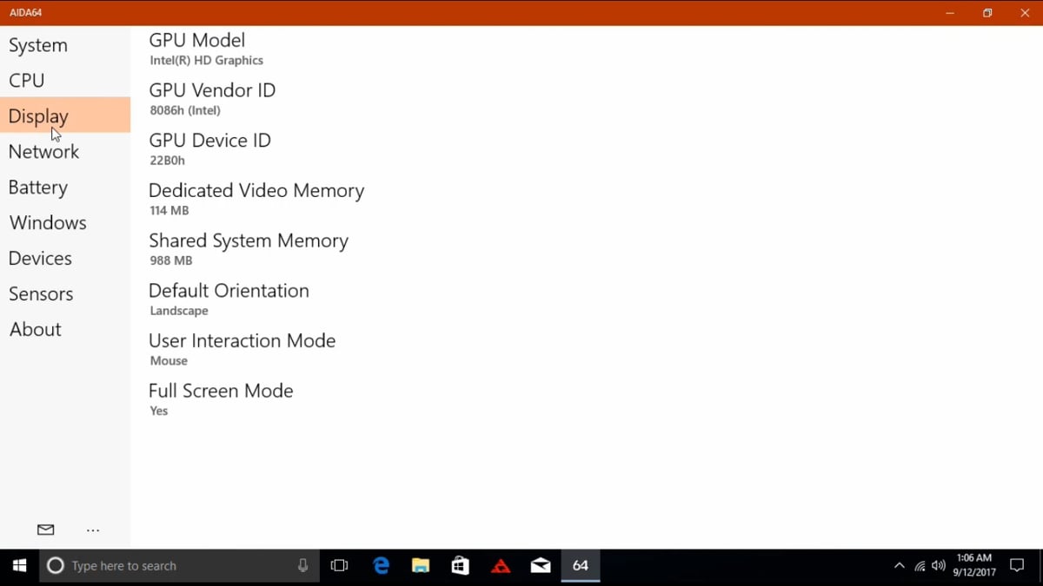
Task: Click the GPU Model heading
Action: coord(196,40)
